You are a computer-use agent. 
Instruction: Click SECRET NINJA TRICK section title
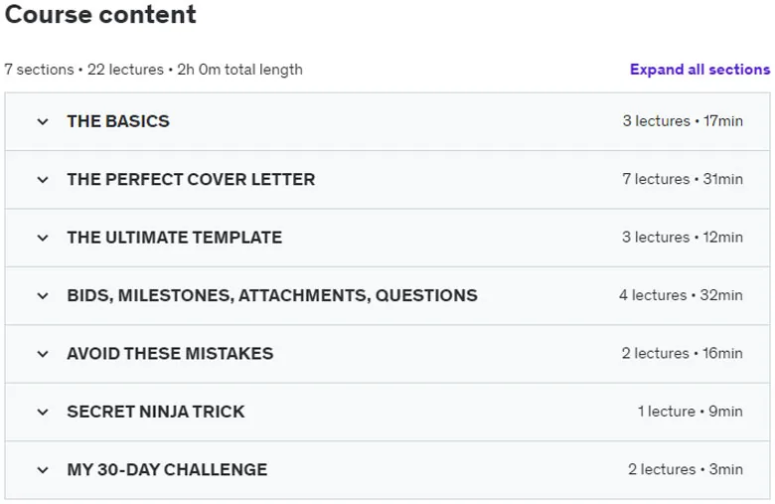[156, 412]
